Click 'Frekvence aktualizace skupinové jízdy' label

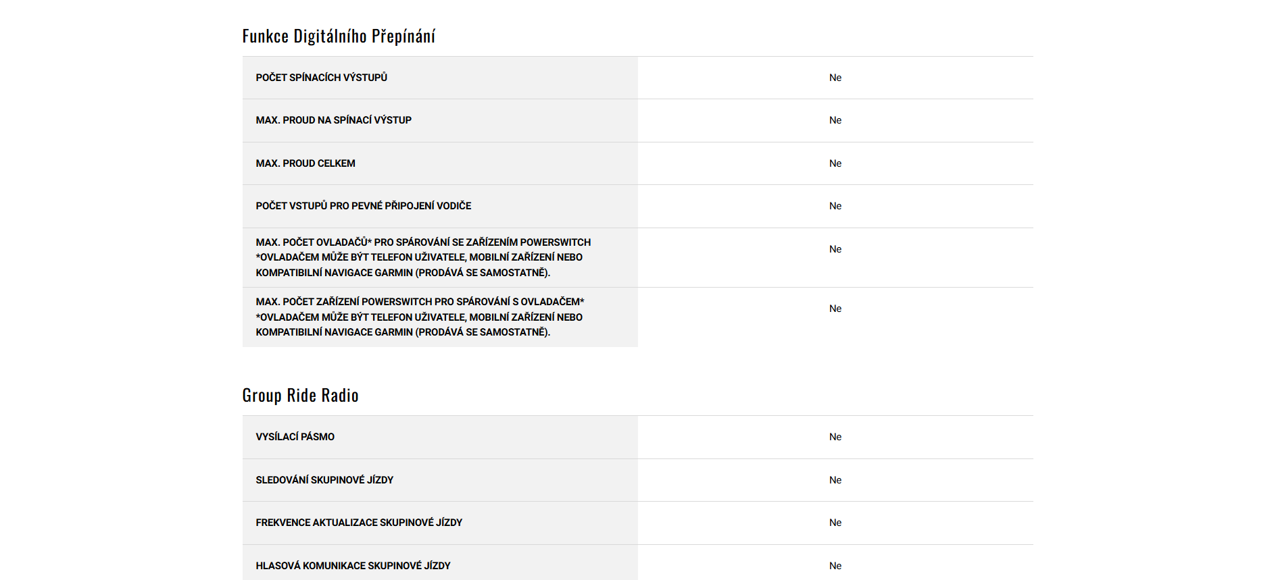pyautogui.click(x=358, y=523)
